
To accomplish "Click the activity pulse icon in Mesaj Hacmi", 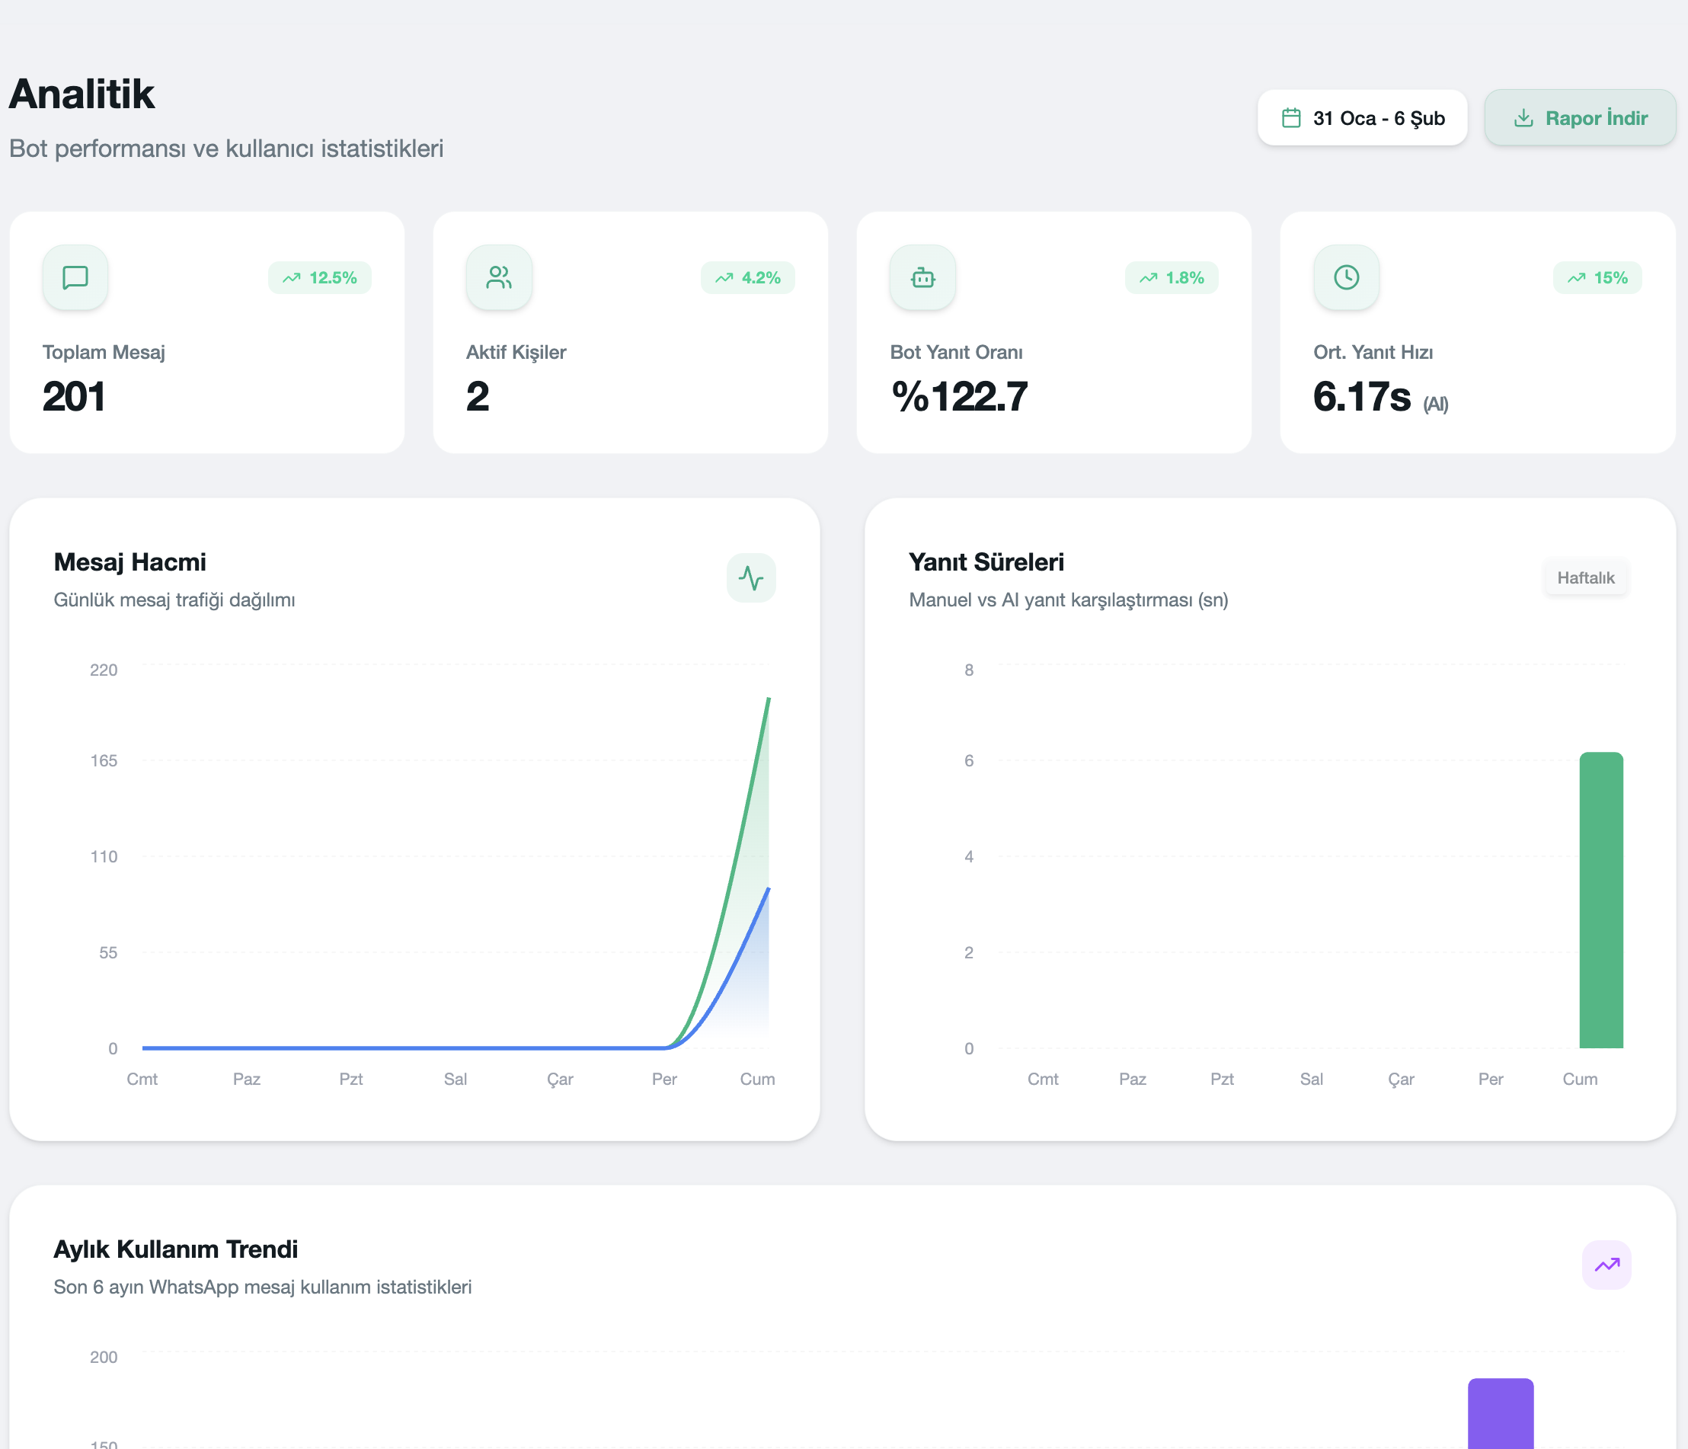I will click(x=750, y=577).
